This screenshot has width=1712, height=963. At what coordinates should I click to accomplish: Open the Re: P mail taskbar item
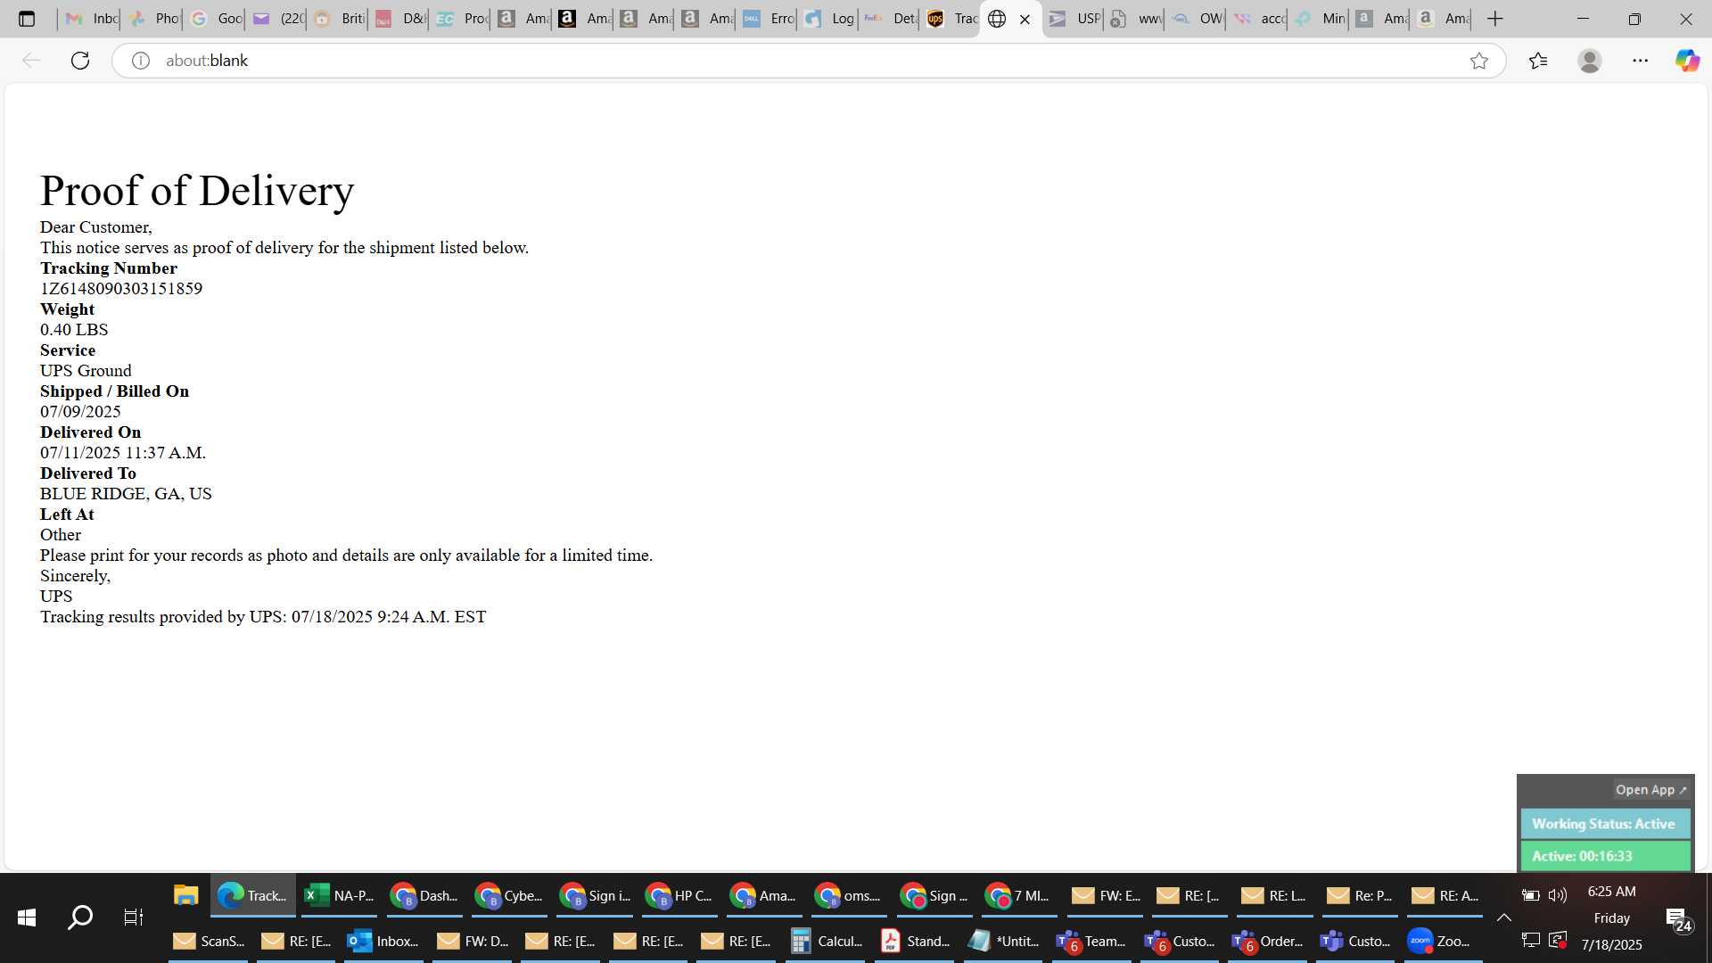(1361, 895)
